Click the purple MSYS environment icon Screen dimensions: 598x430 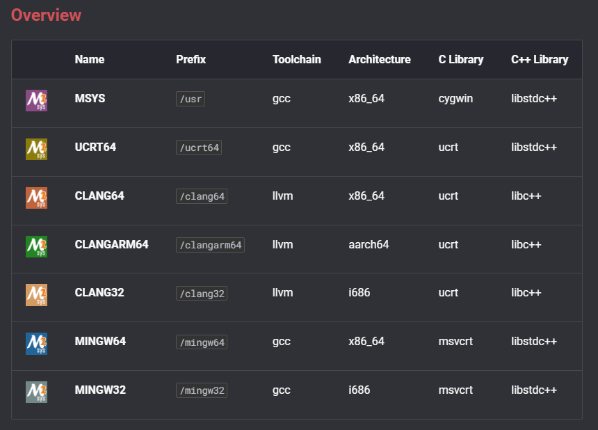click(x=36, y=100)
